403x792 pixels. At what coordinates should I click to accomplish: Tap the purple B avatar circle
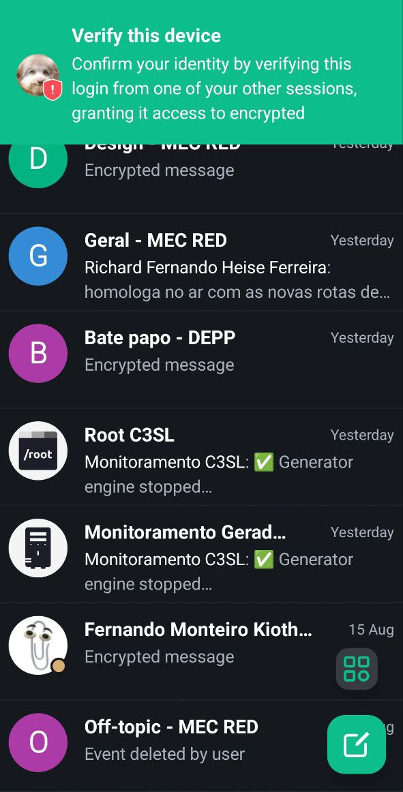(38, 353)
